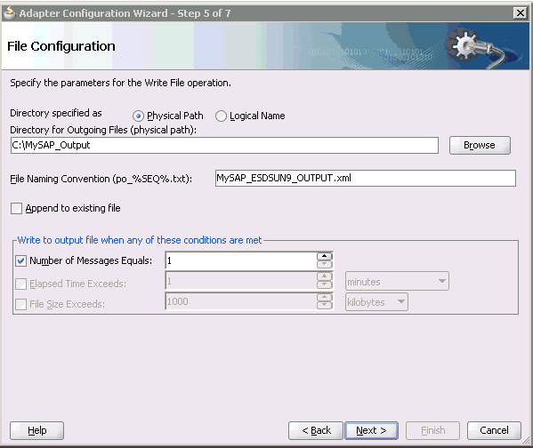Proceed with the Next button
The height and width of the screenshot is (448, 533).
(371, 431)
